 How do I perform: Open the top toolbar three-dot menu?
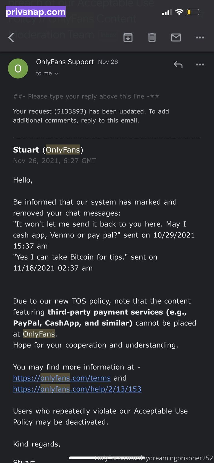tap(200, 38)
